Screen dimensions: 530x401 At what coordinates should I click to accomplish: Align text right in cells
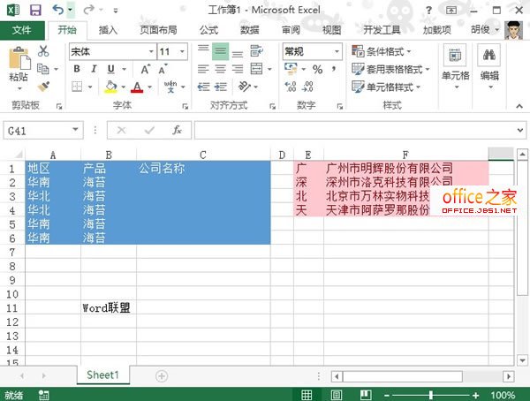[x=238, y=69]
